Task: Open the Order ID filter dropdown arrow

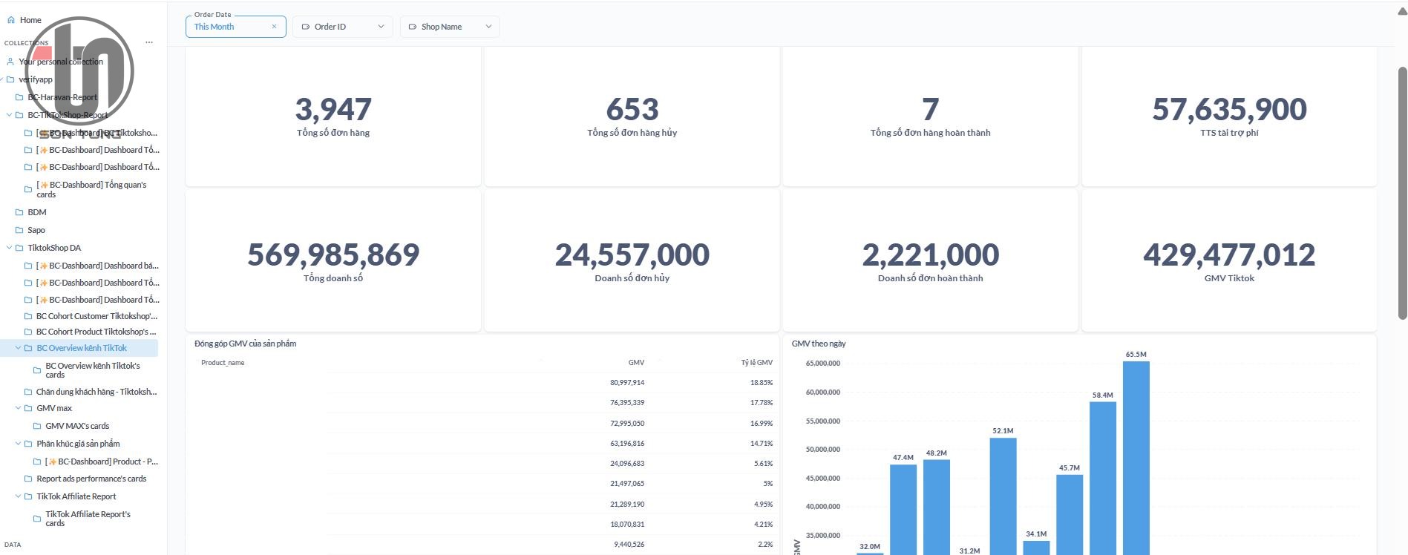Action: click(381, 27)
